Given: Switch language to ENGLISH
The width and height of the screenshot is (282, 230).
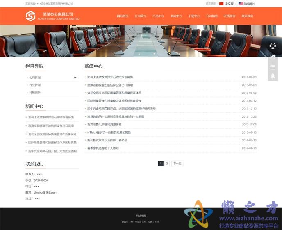Looking at the screenshot, I should 249,4.
